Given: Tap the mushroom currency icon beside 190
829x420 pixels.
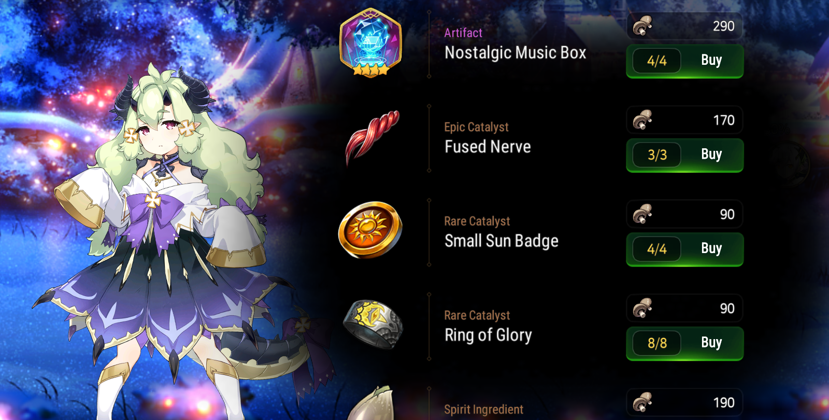Looking at the screenshot, I should 642,402.
